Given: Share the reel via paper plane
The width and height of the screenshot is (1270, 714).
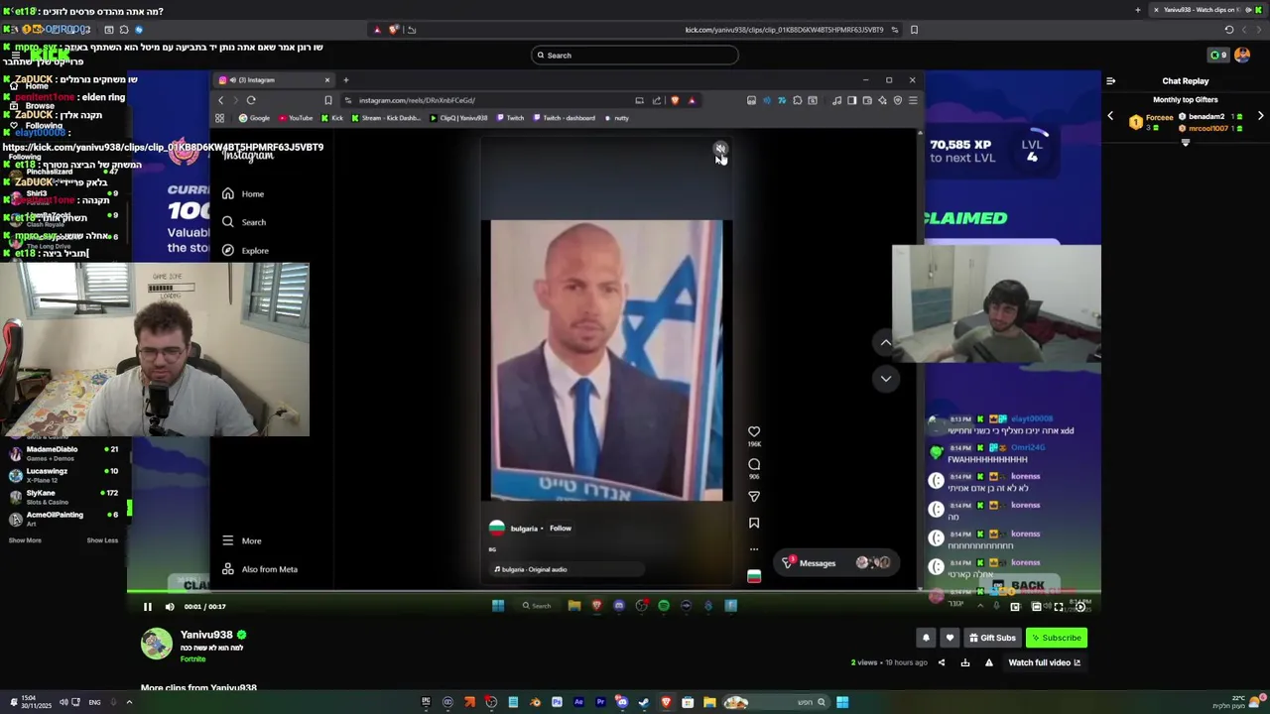Looking at the screenshot, I should pyautogui.click(x=754, y=496).
